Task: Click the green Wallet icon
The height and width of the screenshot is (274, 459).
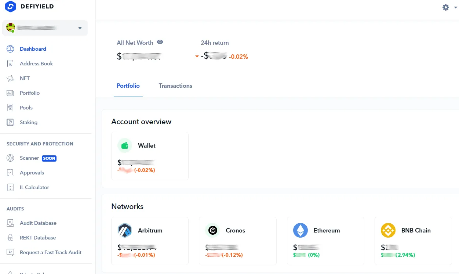Action: point(125,145)
